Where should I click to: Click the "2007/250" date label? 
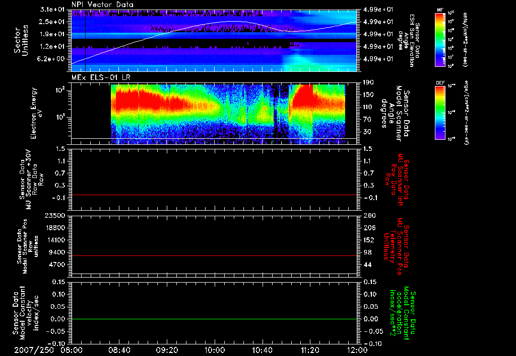coord(34,350)
